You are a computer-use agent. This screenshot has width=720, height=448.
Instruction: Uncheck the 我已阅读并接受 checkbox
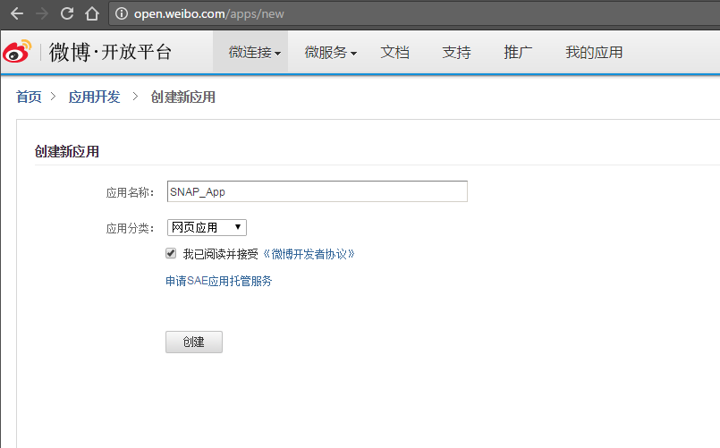click(171, 253)
